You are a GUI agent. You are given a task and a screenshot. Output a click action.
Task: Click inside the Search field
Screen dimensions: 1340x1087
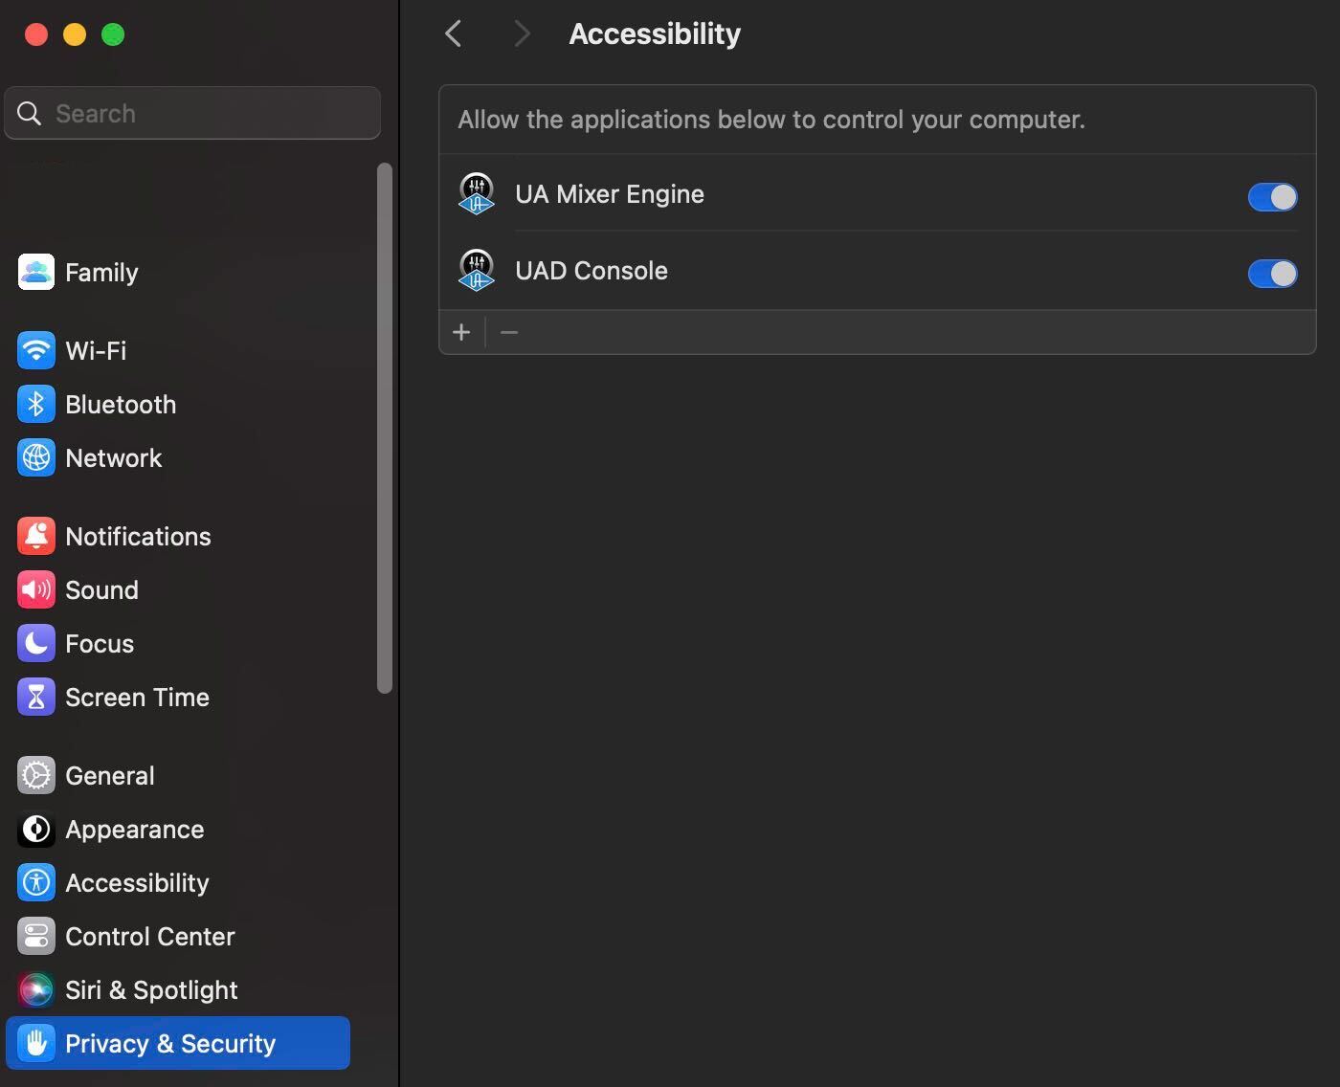(x=191, y=113)
